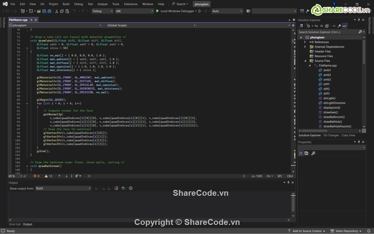
Task: Click Solution Explorer Properties wrench icon
Action: pos(339,26)
